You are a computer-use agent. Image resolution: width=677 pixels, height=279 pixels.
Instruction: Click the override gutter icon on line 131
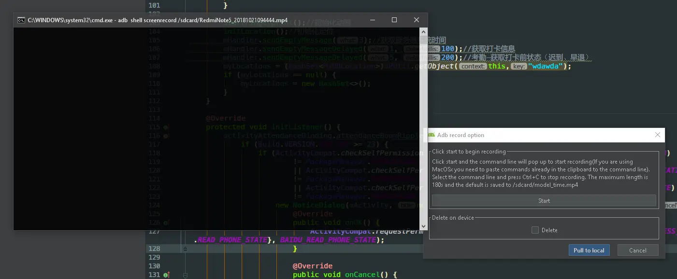click(166, 275)
